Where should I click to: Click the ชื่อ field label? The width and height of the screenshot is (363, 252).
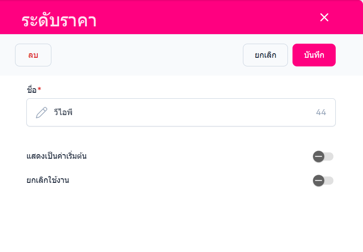[x=31, y=90]
